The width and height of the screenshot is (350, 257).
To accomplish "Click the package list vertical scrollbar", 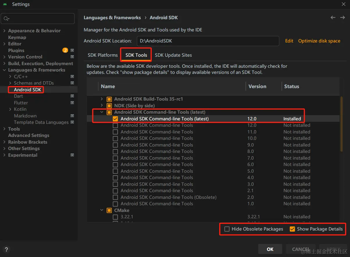I will [x=342, y=124].
